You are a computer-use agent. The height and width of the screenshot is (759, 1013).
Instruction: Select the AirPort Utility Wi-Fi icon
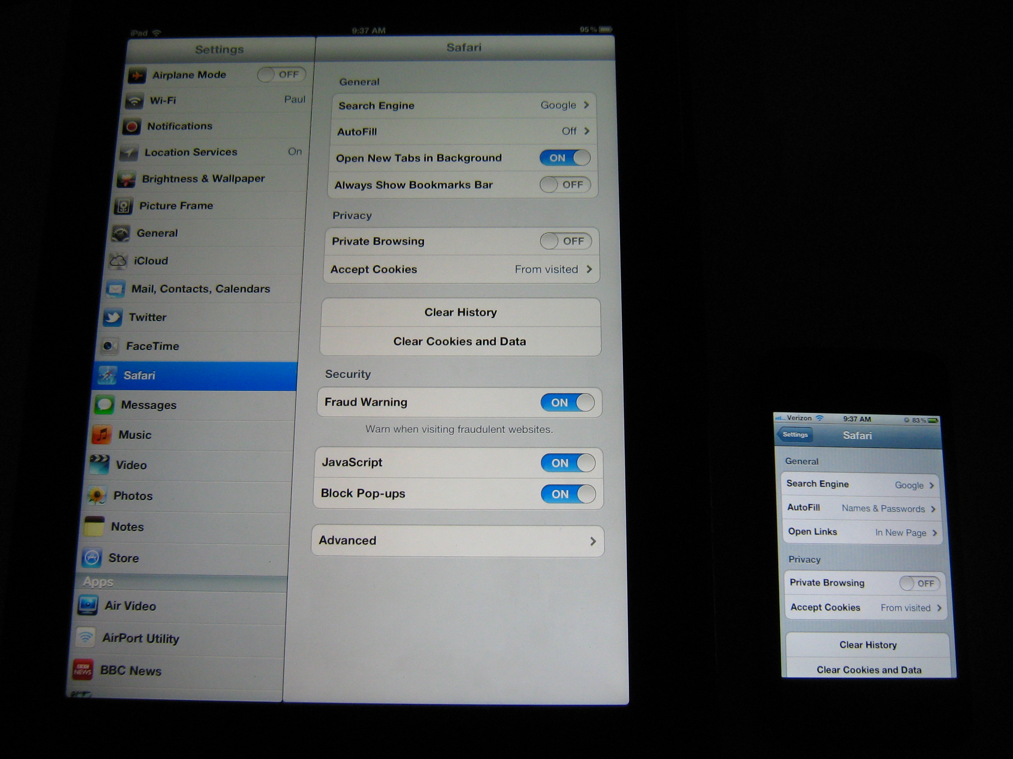click(x=86, y=637)
